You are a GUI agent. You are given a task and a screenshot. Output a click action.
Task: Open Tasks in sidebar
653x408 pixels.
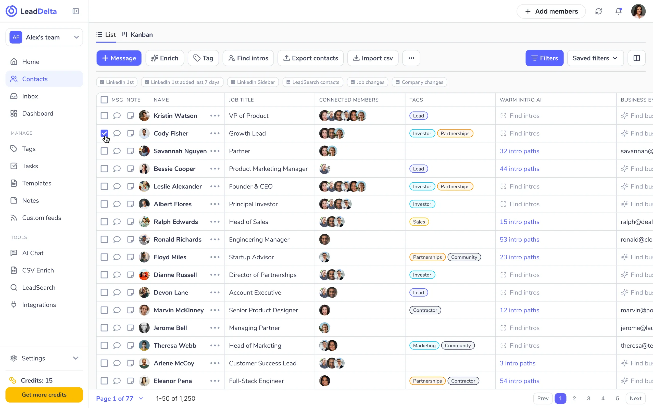point(44,166)
